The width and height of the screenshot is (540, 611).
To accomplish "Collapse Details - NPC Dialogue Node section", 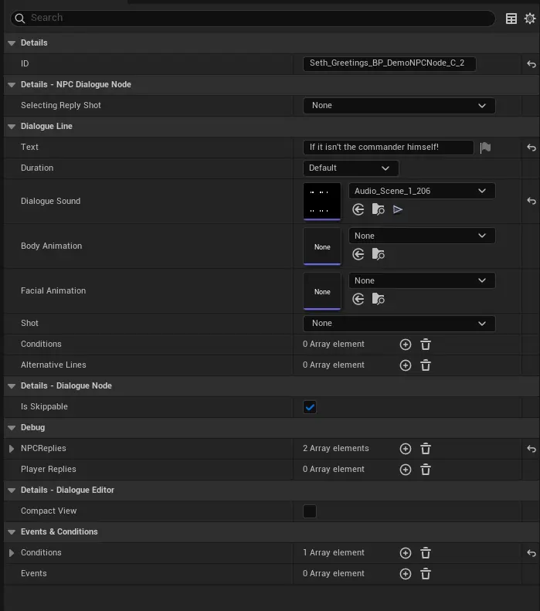I will pyautogui.click(x=12, y=85).
